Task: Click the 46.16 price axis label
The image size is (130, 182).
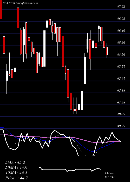Action: [x=121, y=31]
